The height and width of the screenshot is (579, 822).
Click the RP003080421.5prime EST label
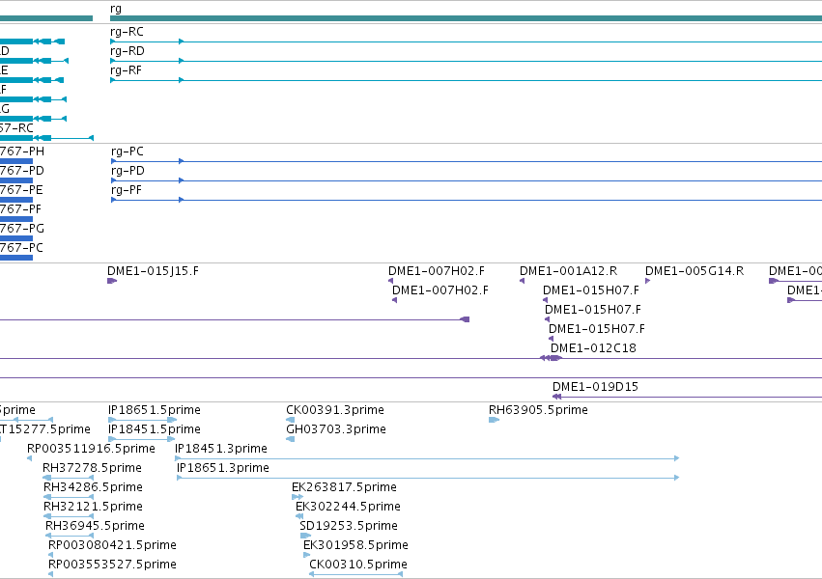click(x=112, y=545)
